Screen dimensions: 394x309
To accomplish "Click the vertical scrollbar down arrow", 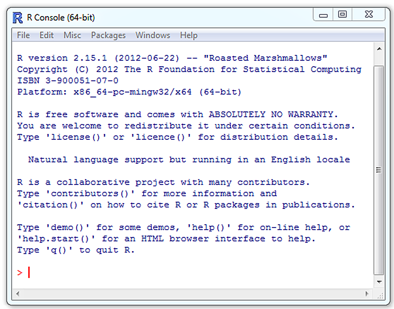I will 379,282.
